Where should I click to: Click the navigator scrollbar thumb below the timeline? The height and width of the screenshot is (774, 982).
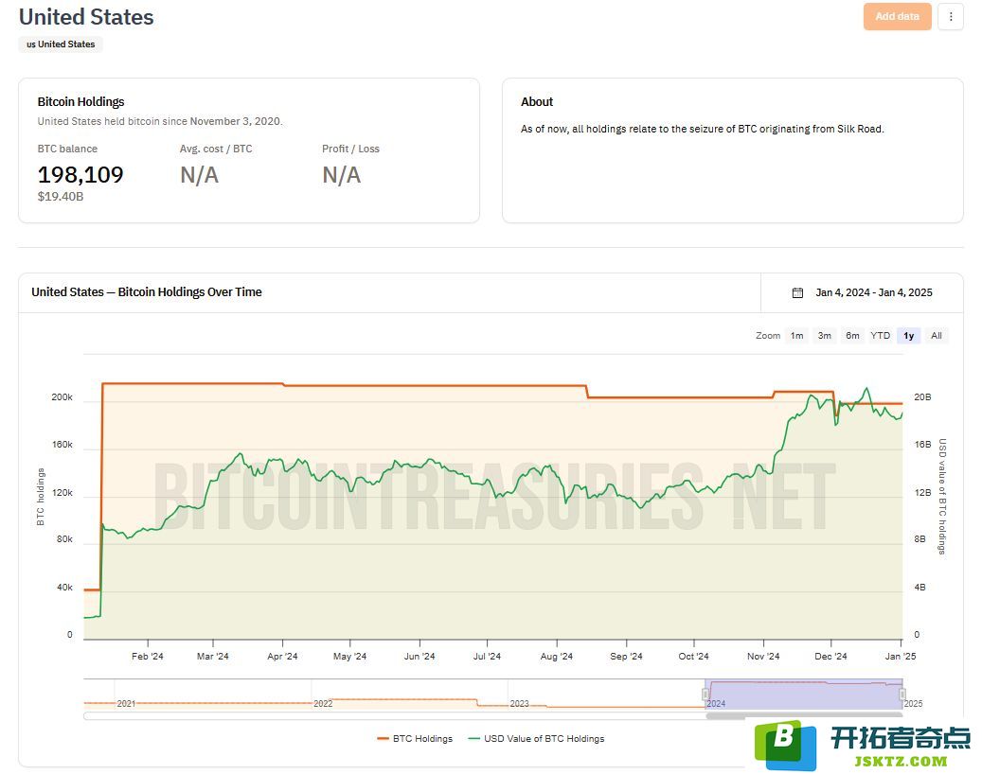(804, 715)
